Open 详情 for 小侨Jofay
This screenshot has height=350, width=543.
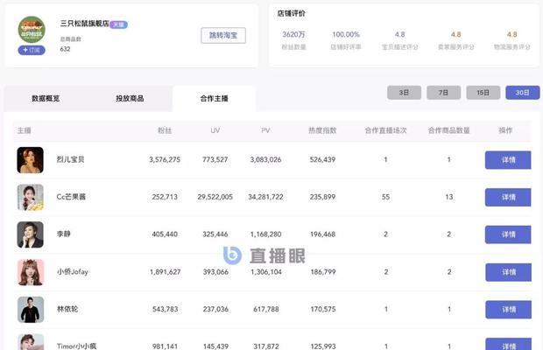click(508, 272)
